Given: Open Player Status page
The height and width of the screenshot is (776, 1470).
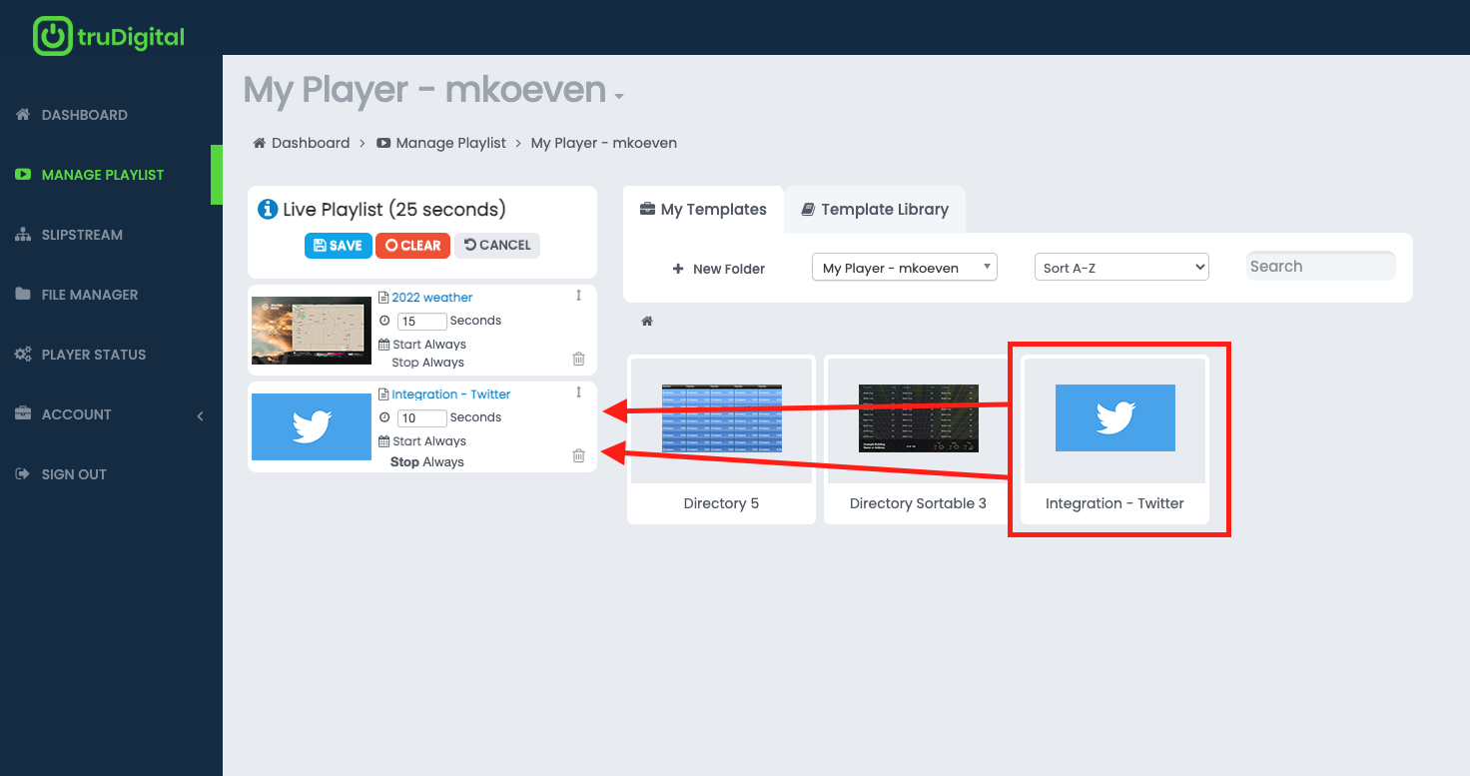Looking at the screenshot, I should [x=94, y=355].
